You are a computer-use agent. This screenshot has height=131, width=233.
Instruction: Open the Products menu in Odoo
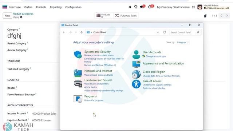[x=41, y=7]
